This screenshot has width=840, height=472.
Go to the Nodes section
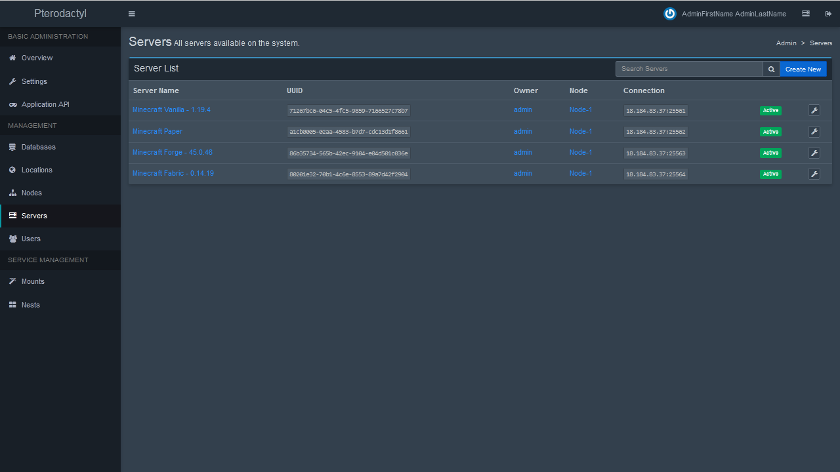[60, 193]
